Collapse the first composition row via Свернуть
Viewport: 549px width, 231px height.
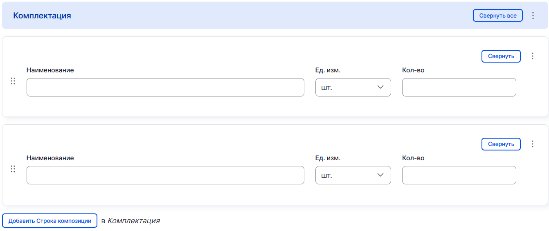[501, 56]
